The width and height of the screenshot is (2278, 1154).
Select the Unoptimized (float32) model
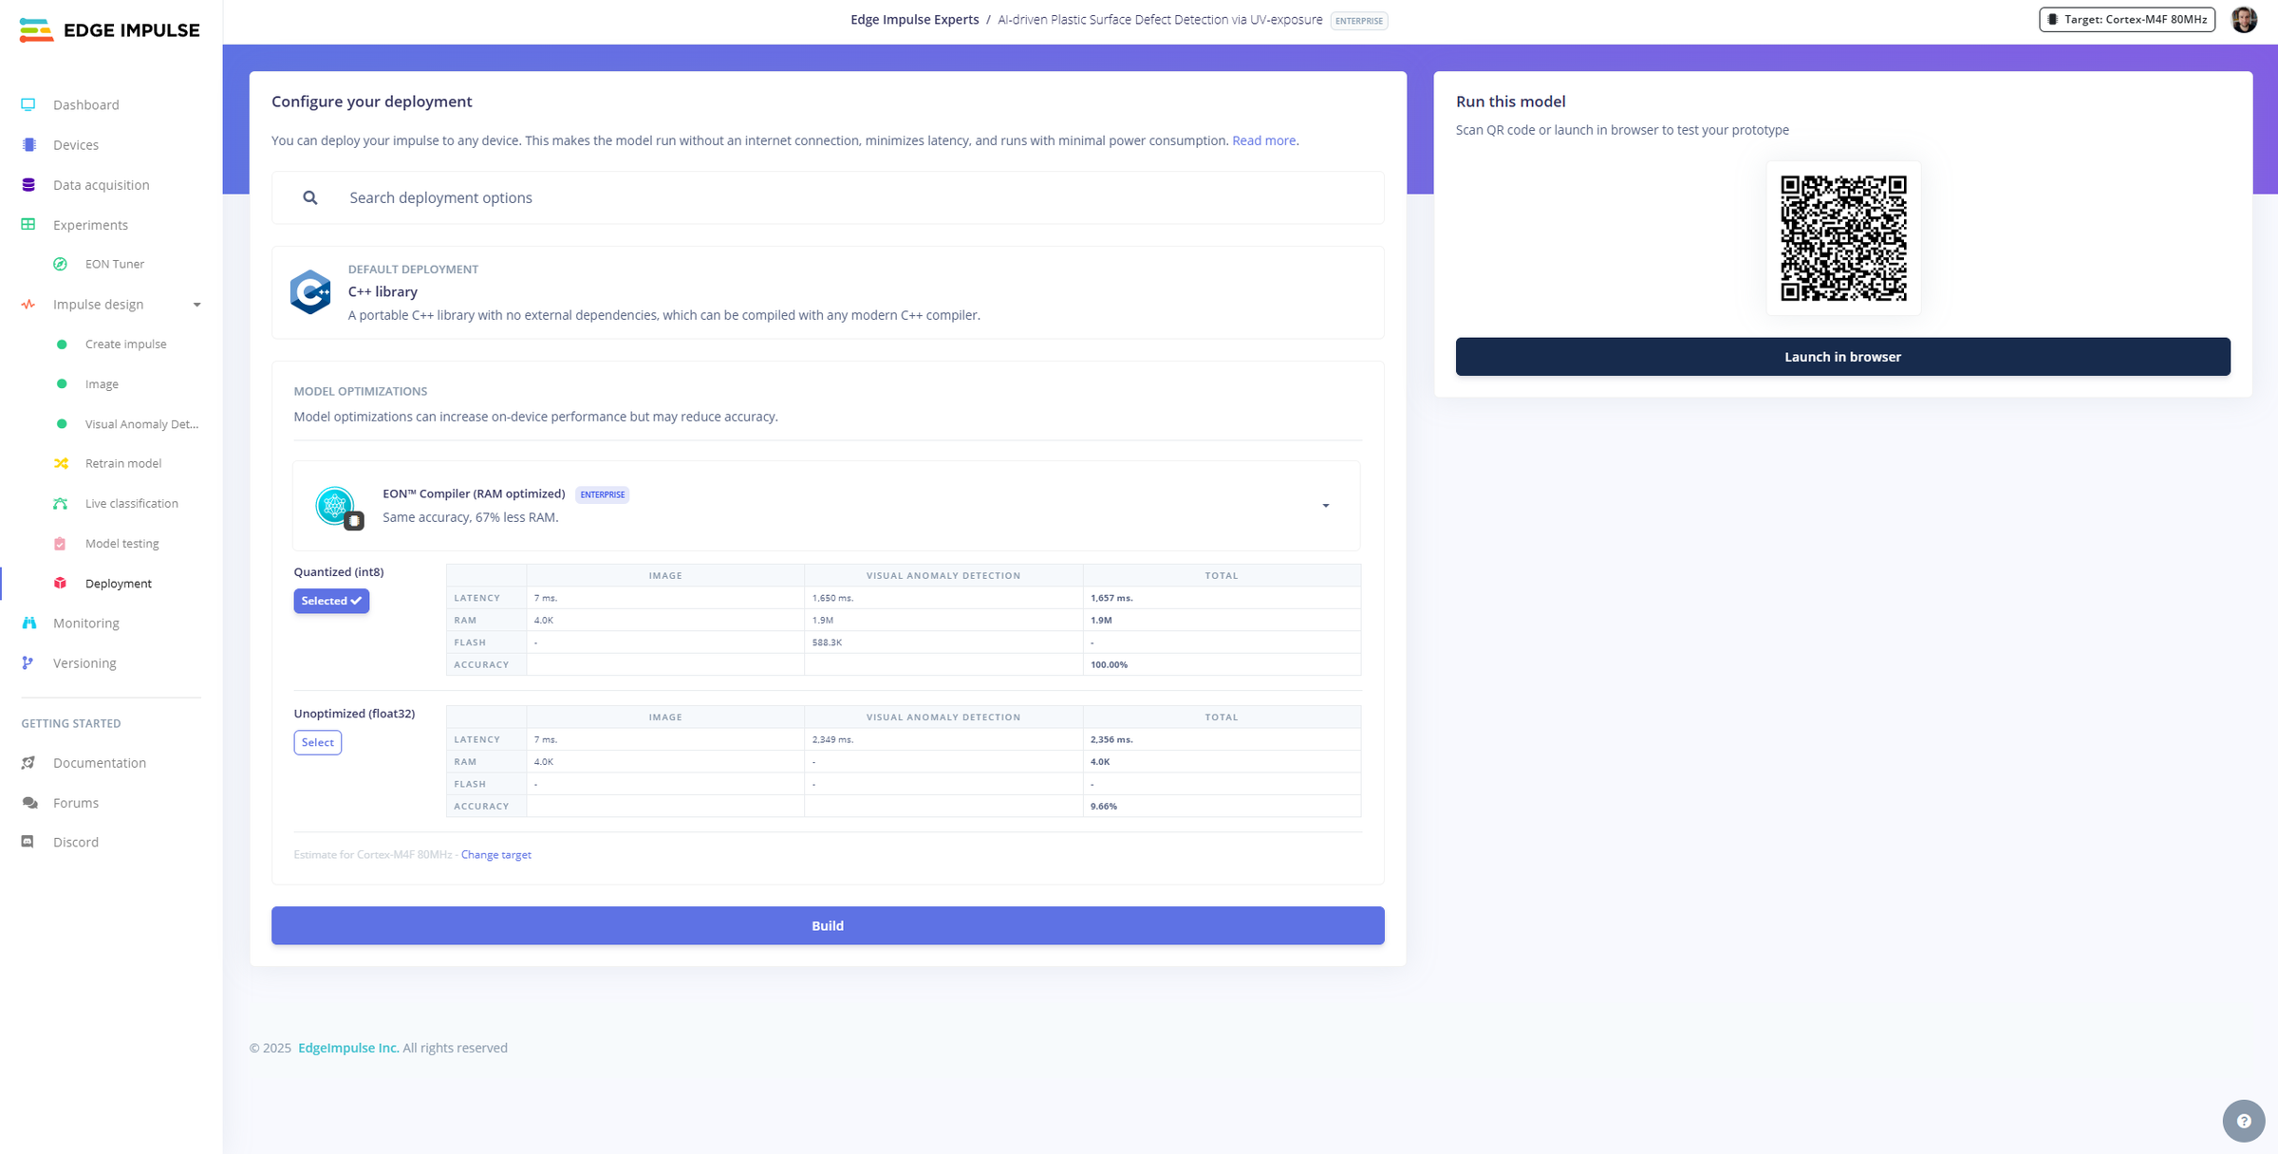coord(318,742)
